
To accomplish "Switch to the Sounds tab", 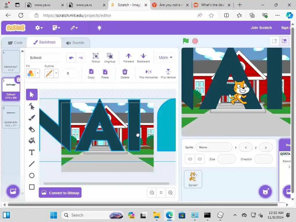I will click(x=75, y=43).
